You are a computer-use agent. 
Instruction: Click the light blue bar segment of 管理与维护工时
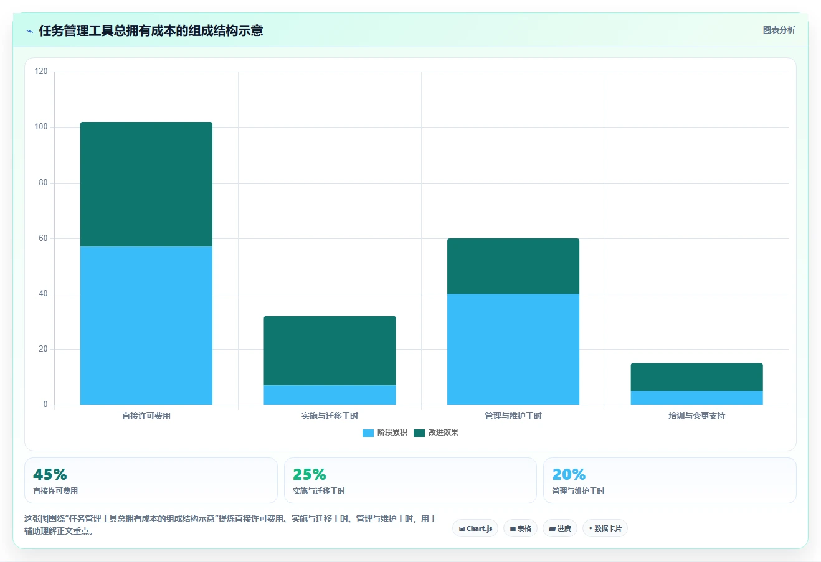click(513, 349)
